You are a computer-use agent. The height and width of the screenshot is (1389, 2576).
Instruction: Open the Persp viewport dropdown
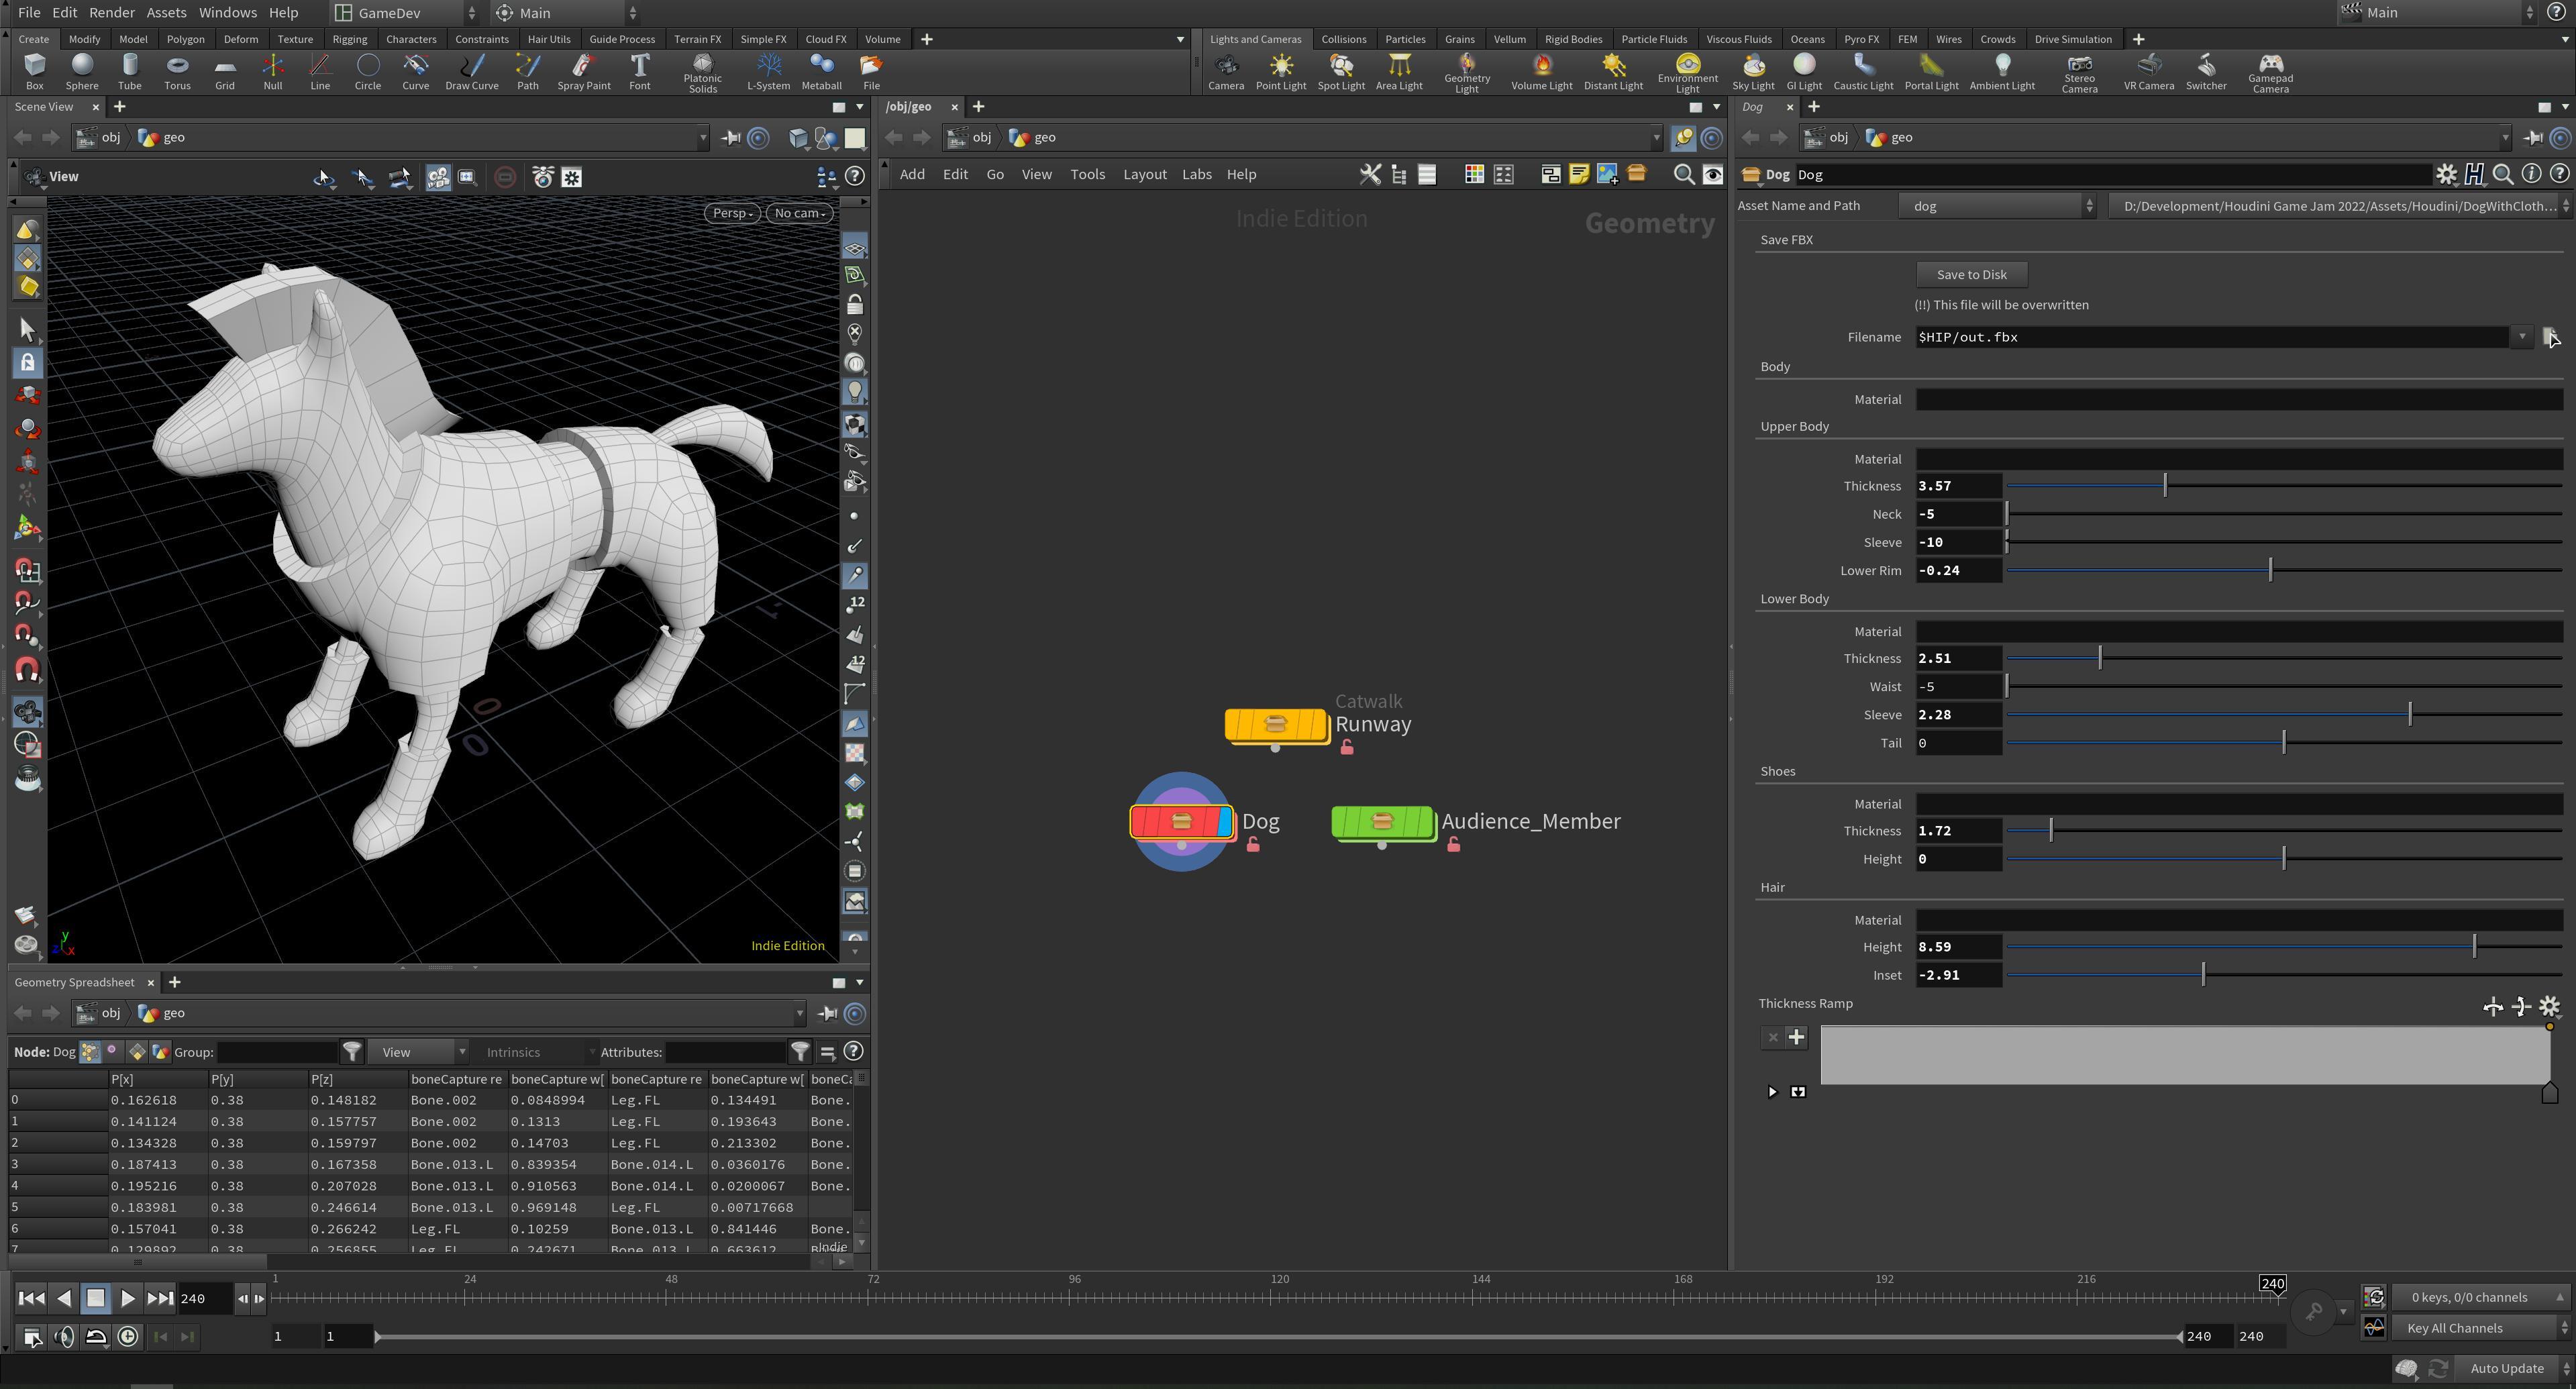pos(732,213)
